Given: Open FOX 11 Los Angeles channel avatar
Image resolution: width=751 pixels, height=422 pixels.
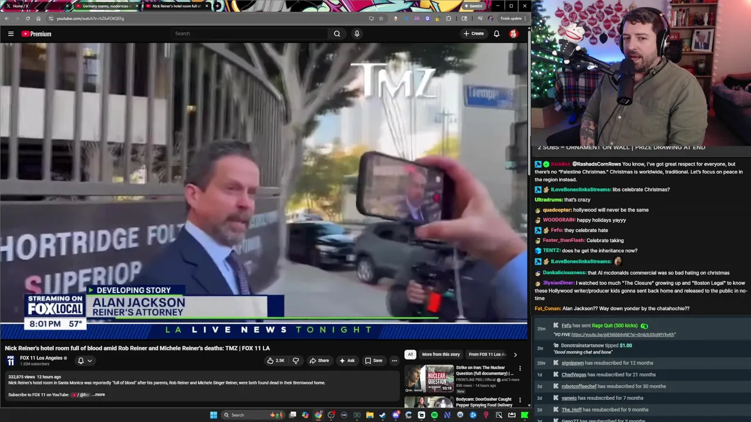Looking at the screenshot, I should (x=11, y=360).
